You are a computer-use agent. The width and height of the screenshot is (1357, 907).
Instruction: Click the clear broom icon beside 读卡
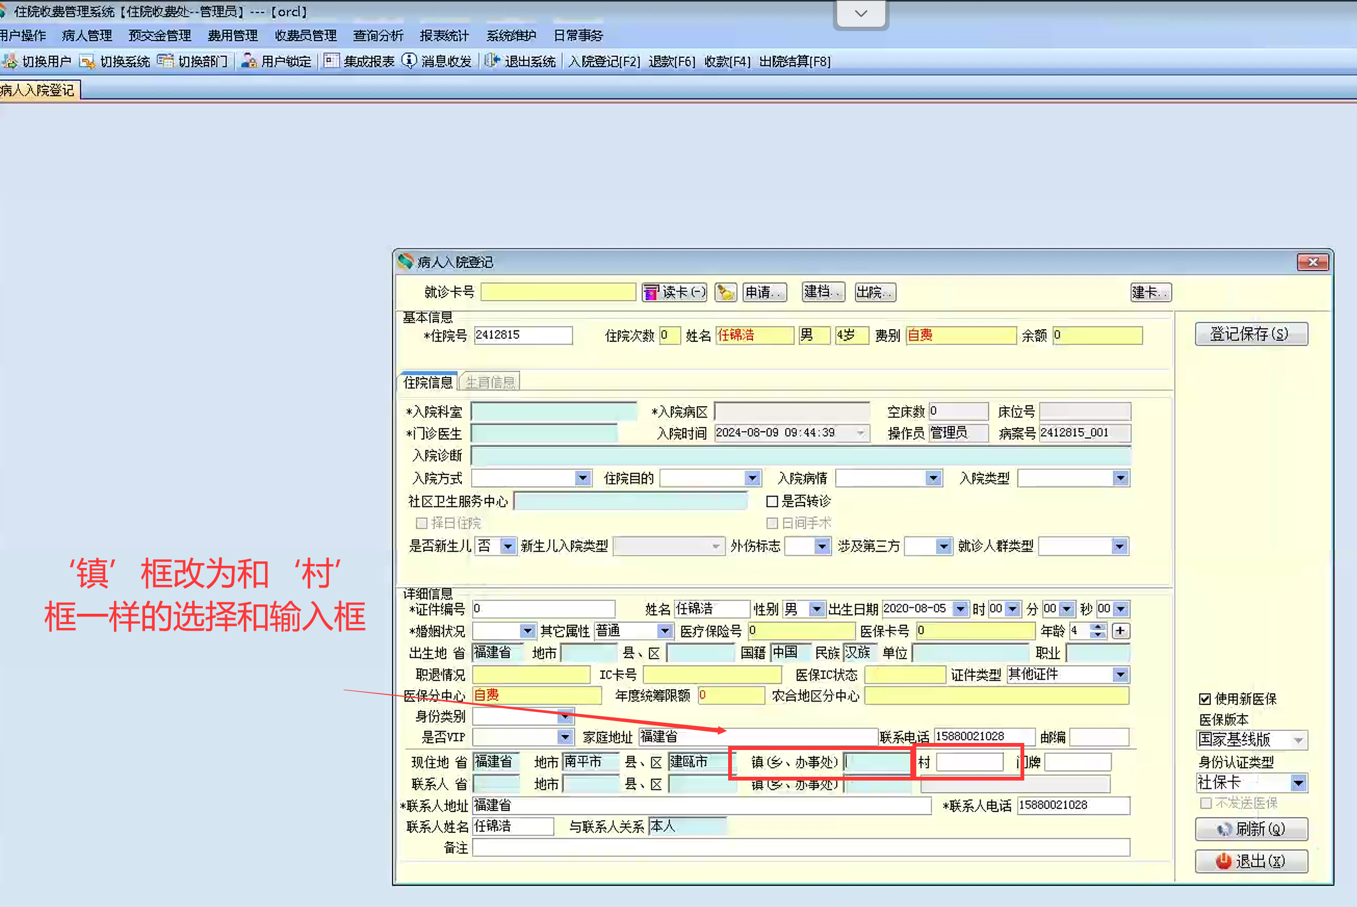(725, 292)
